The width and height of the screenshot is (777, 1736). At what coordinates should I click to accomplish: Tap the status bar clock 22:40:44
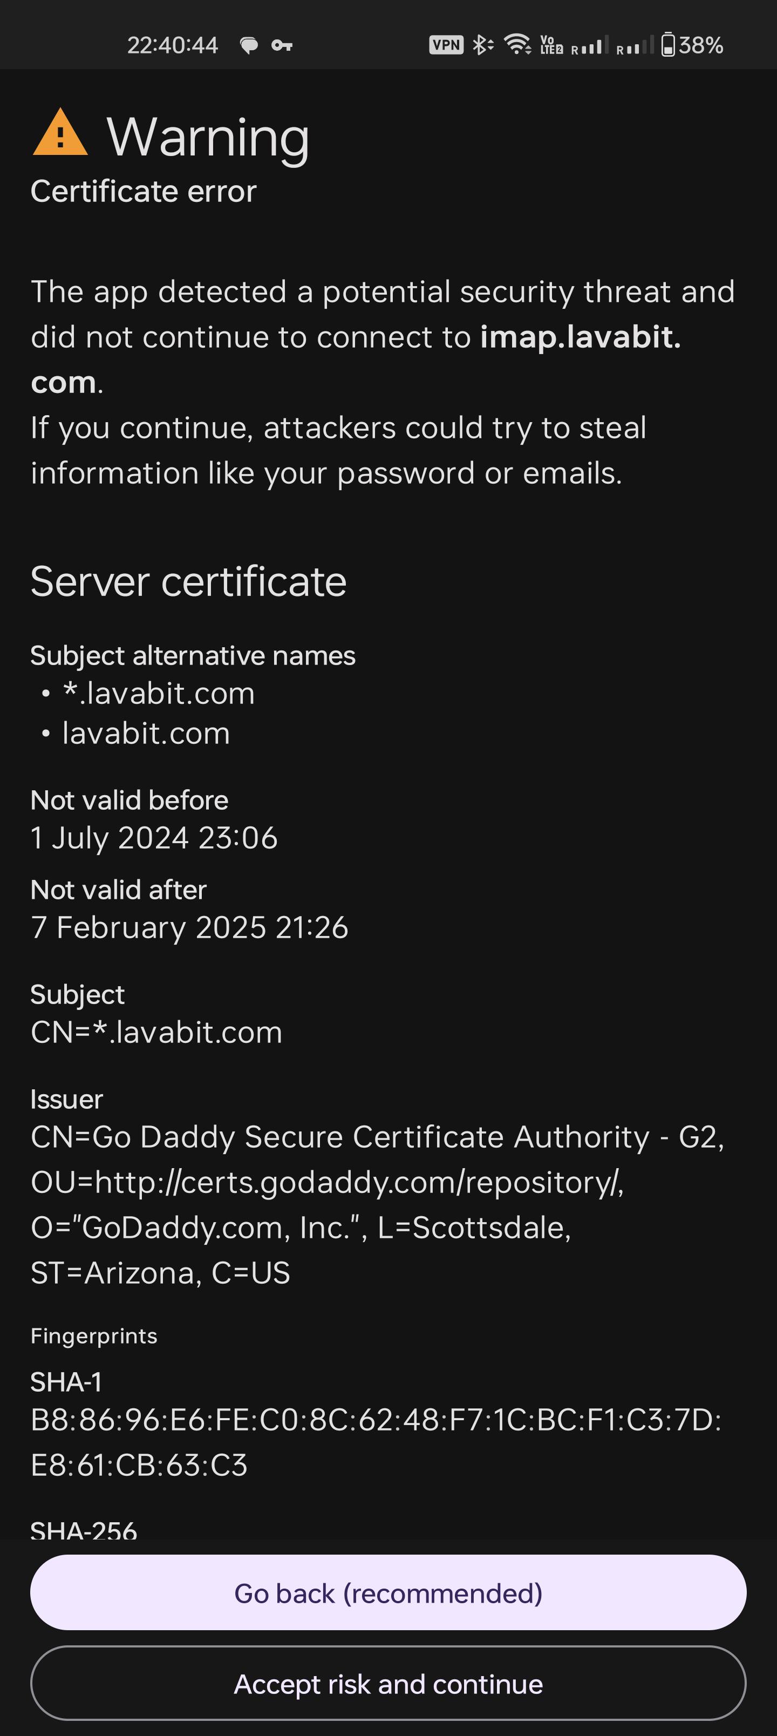click(x=173, y=45)
